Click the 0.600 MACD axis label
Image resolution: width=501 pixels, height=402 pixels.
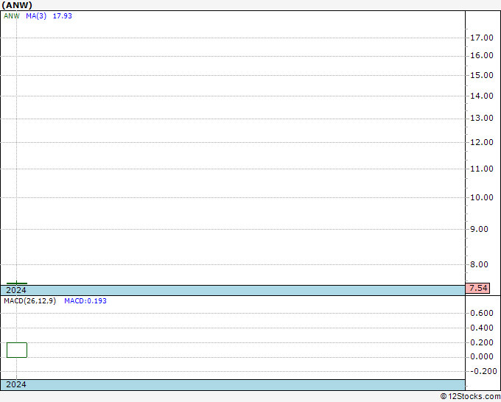(x=482, y=313)
